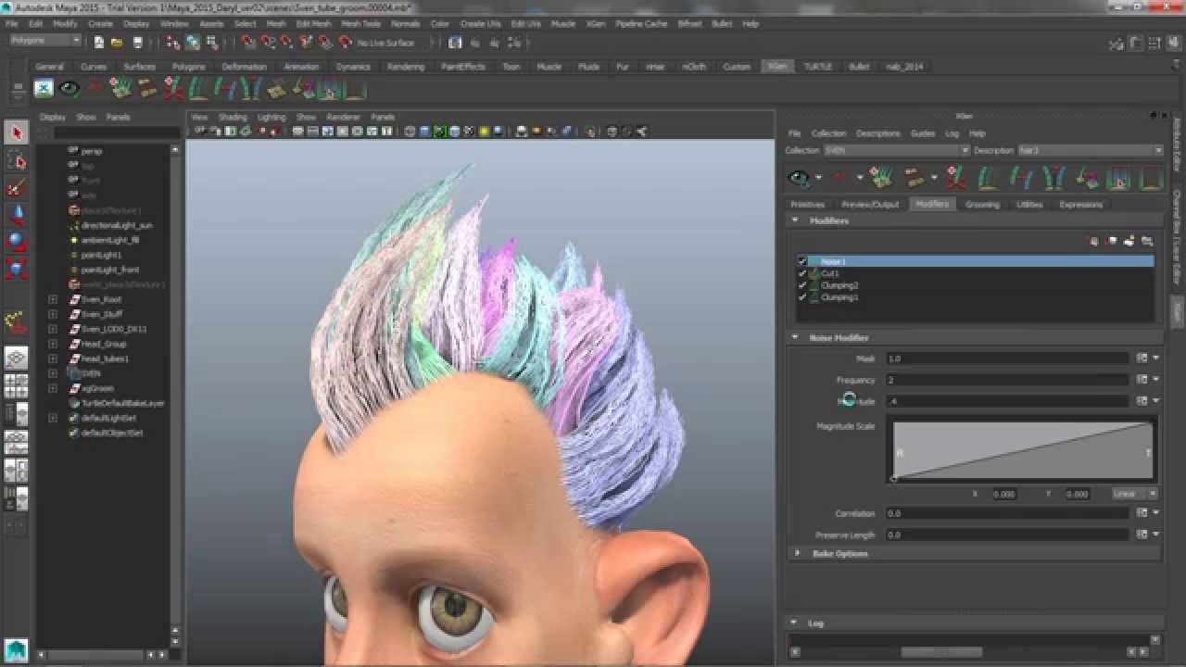Open the Collection dropdown in XGen

pos(895,150)
